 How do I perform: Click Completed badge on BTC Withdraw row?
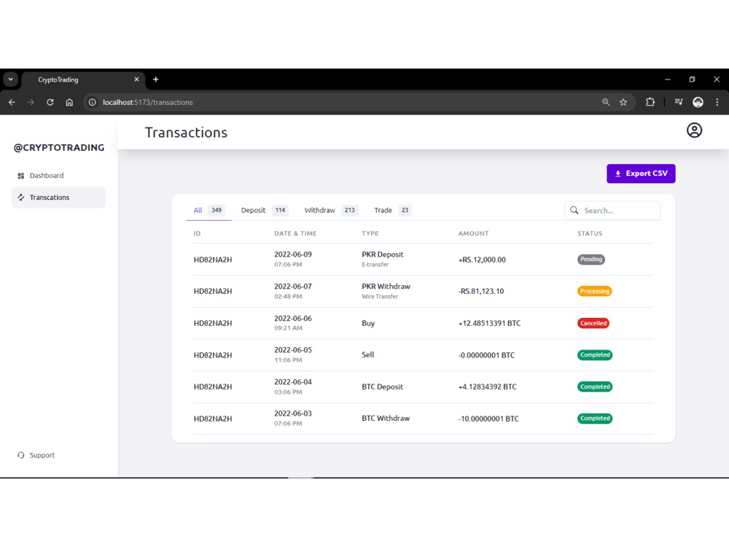pyautogui.click(x=595, y=418)
